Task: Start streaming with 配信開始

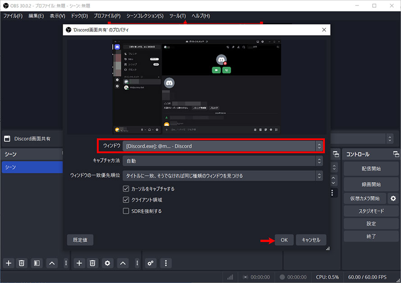Action: tap(371, 169)
